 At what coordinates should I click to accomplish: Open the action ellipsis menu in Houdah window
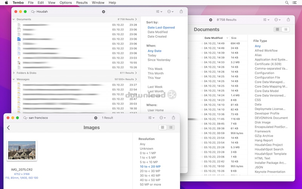(170, 12)
